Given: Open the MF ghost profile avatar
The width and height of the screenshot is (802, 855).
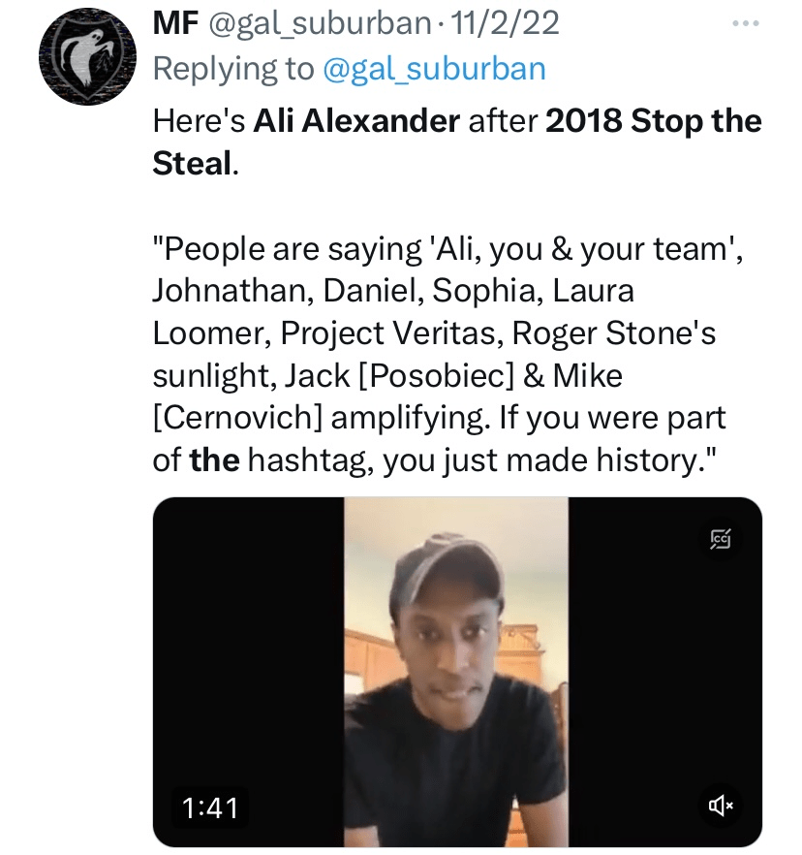Looking at the screenshot, I should point(82,60).
